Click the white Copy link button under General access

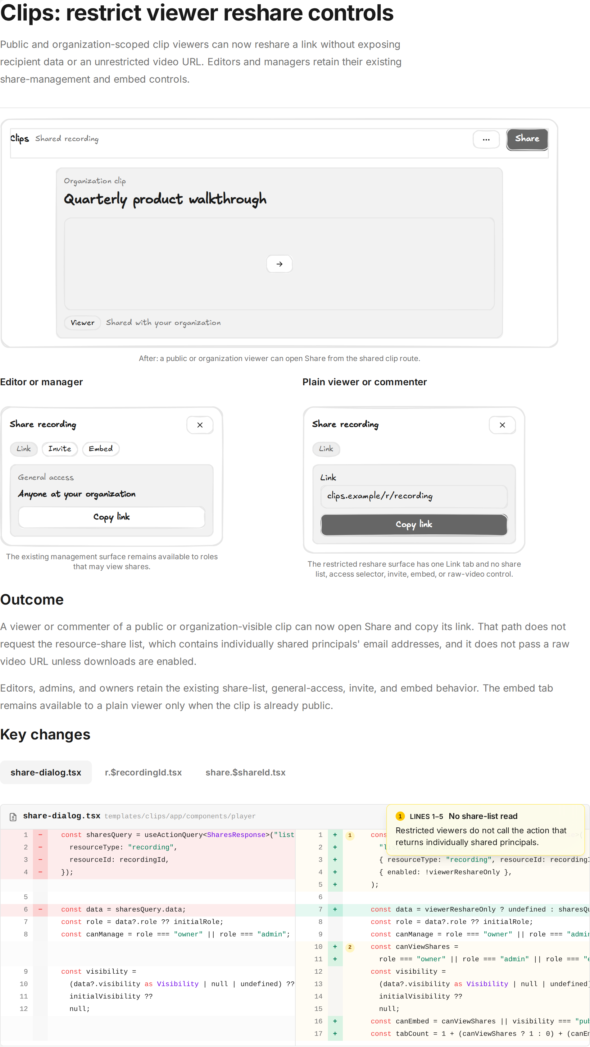112,517
